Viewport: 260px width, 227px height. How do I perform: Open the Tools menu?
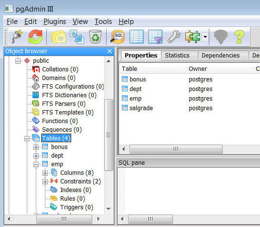[103, 22]
